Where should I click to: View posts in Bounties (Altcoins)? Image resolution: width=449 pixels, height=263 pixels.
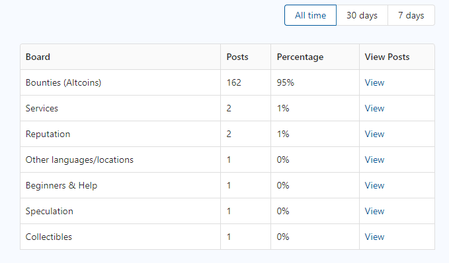point(374,82)
